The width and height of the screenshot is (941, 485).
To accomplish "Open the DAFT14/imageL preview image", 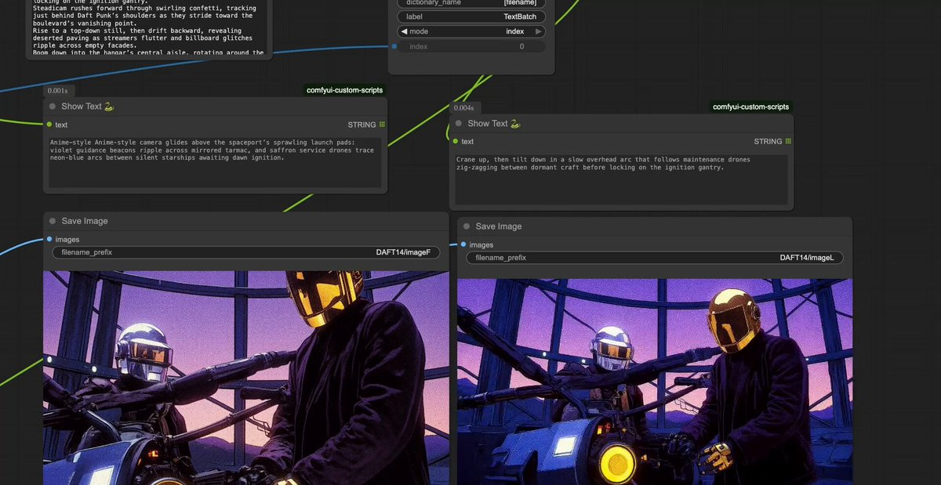I will [655, 382].
